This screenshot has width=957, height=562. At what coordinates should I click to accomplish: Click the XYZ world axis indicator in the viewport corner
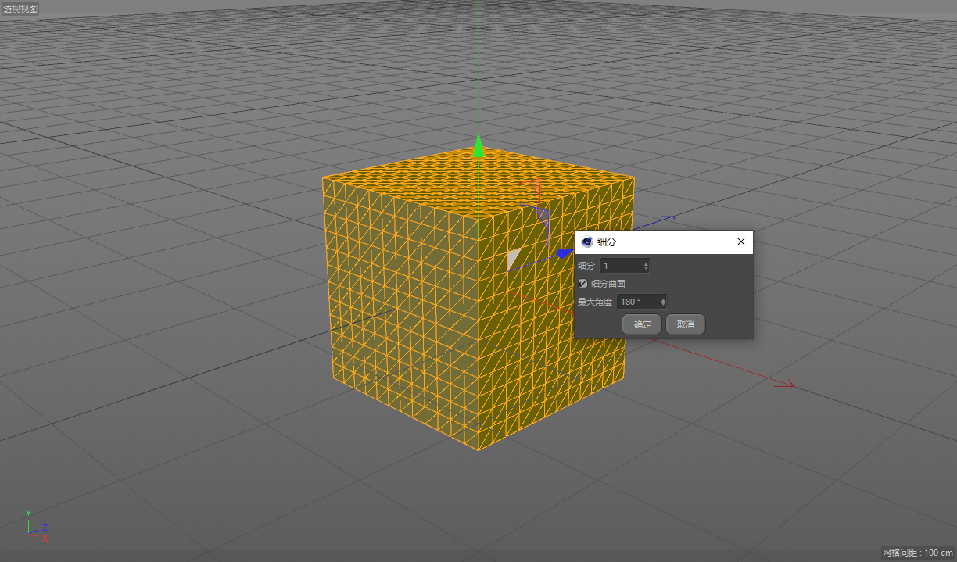point(35,525)
